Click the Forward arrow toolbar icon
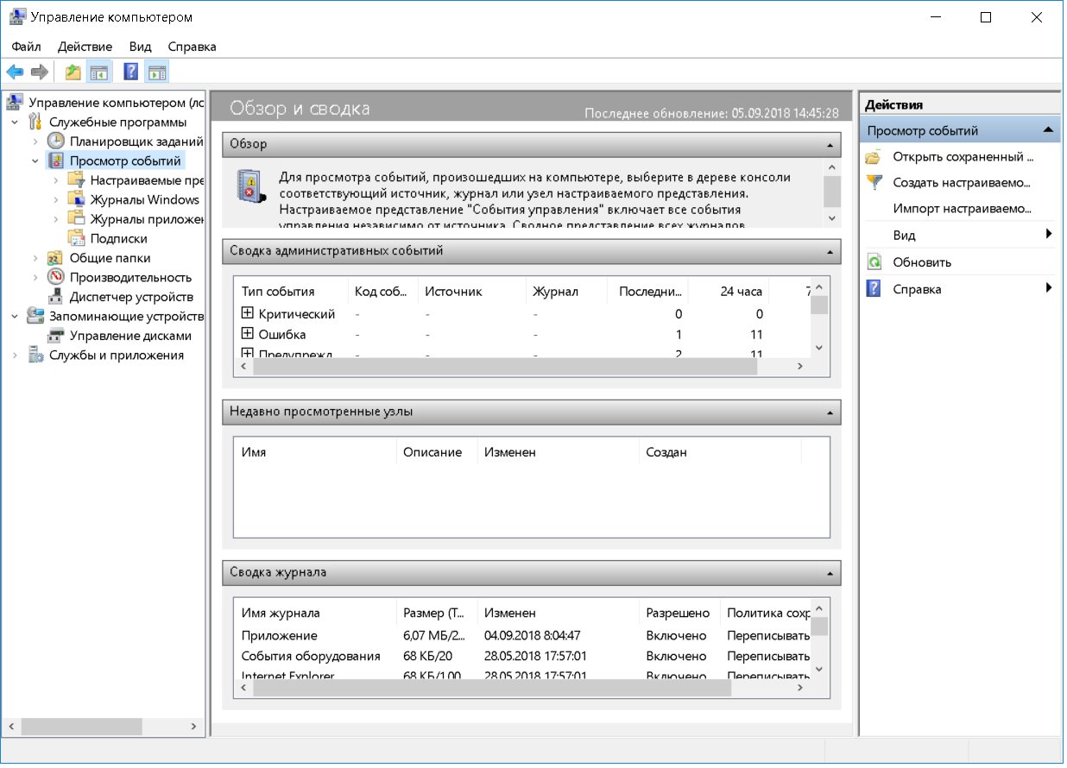Screen dimensions: 1067x768 pos(39,72)
